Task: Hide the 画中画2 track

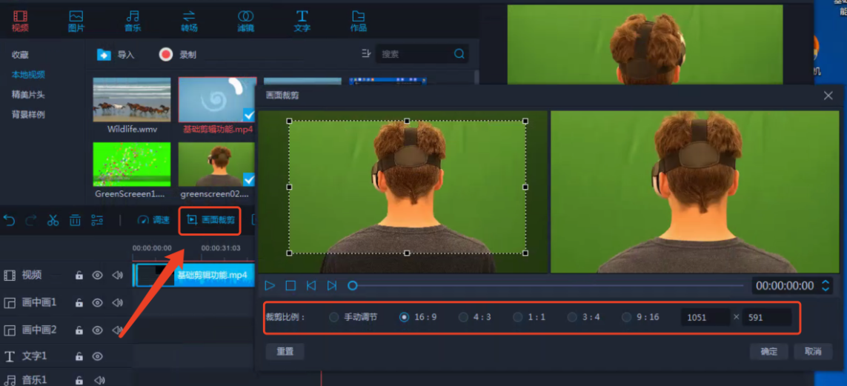Action: coord(97,330)
